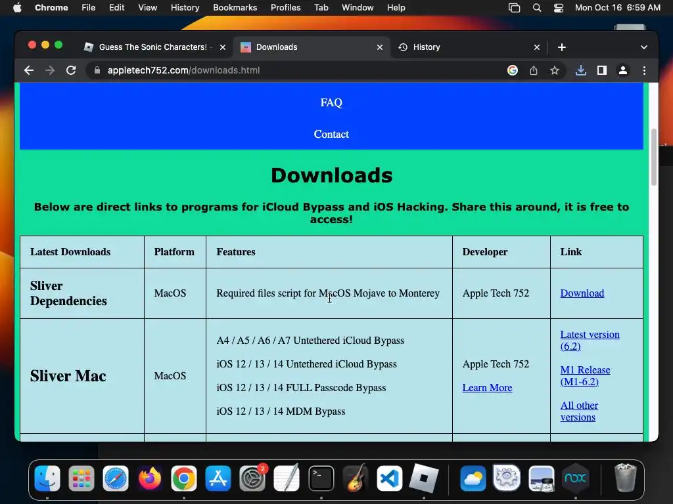Download the Sliver Dependencies script
The width and height of the screenshot is (673, 504).
pyautogui.click(x=582, y=293)
